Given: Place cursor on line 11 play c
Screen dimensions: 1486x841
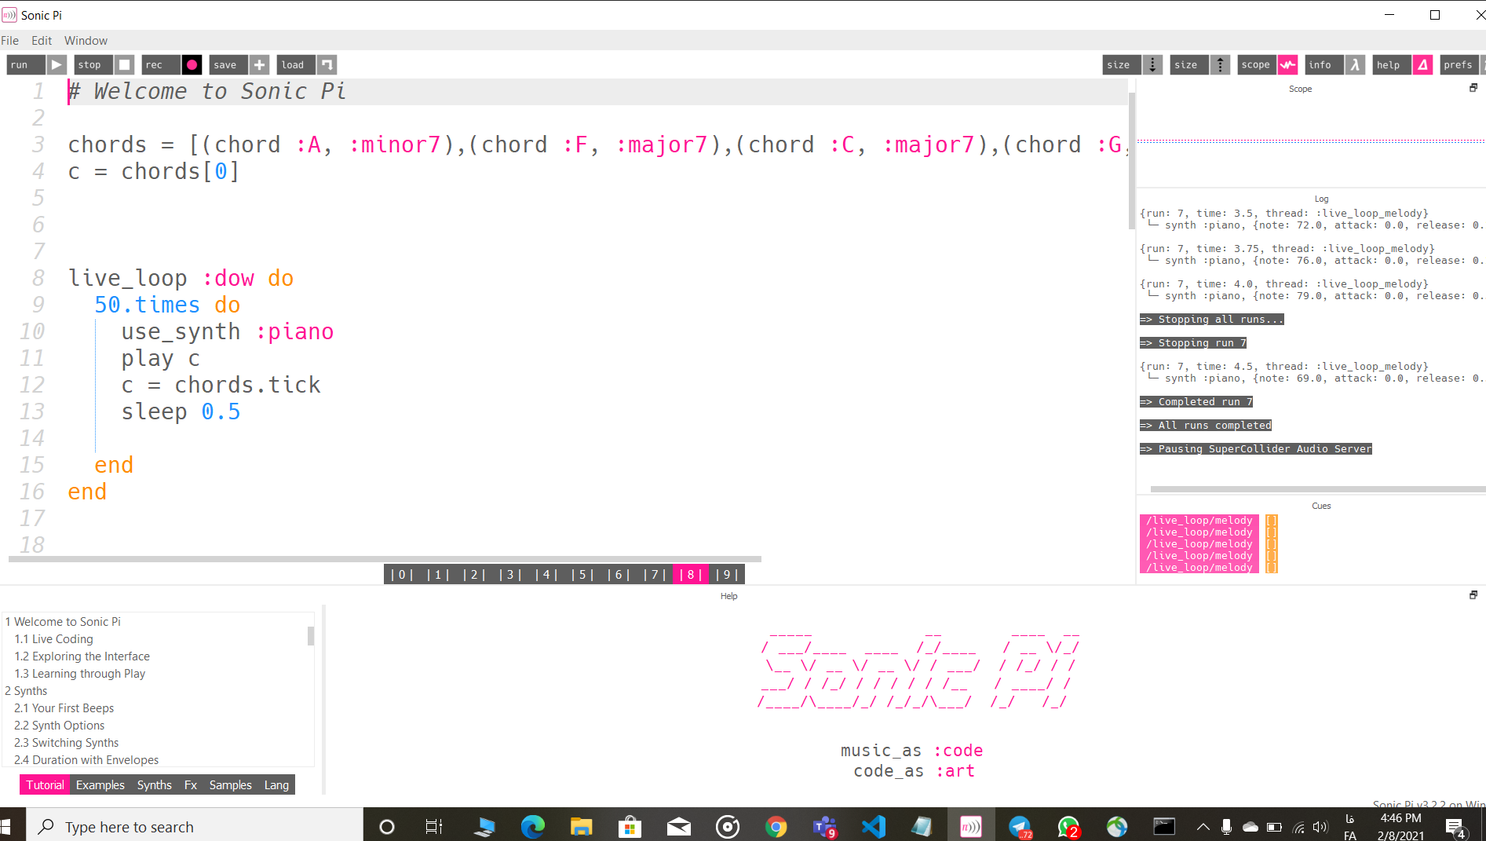Looking at the screenshot, I should [x=160, y=359].
